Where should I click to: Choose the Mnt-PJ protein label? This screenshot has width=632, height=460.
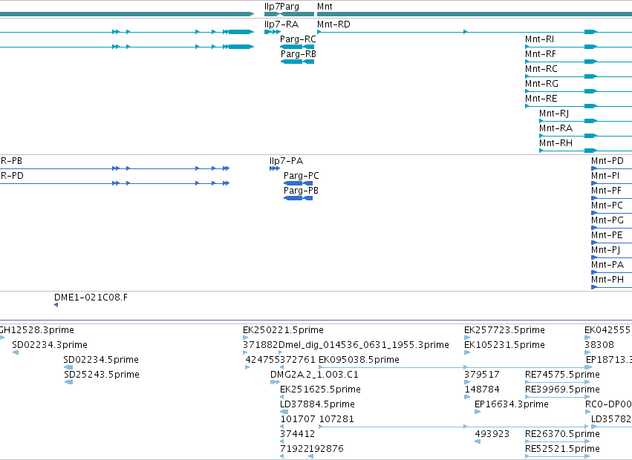(605, 250)
